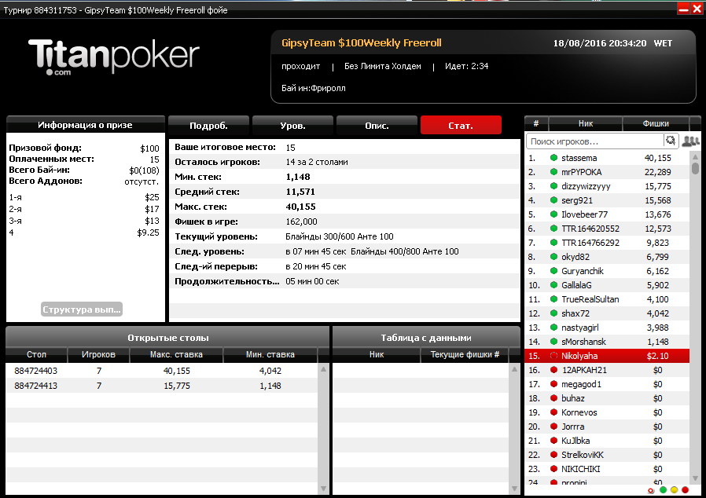Sort open tables by Макс. ставка column
The height and width of the screenshot is (498, 706).
tap(176, 354)
